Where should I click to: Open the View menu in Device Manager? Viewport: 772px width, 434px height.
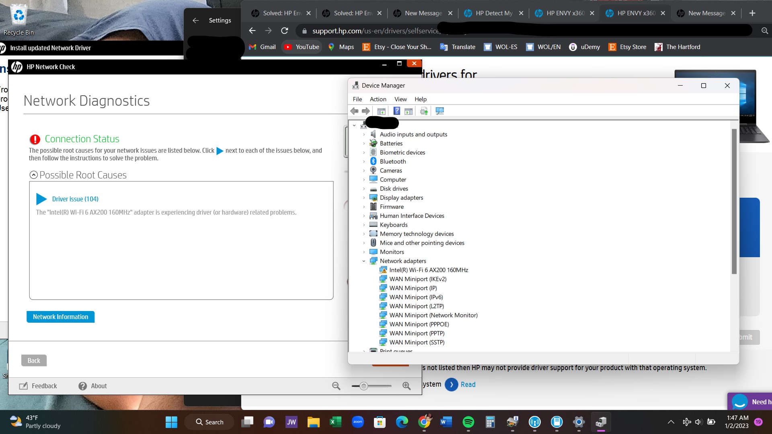click(x=400, y=99)
